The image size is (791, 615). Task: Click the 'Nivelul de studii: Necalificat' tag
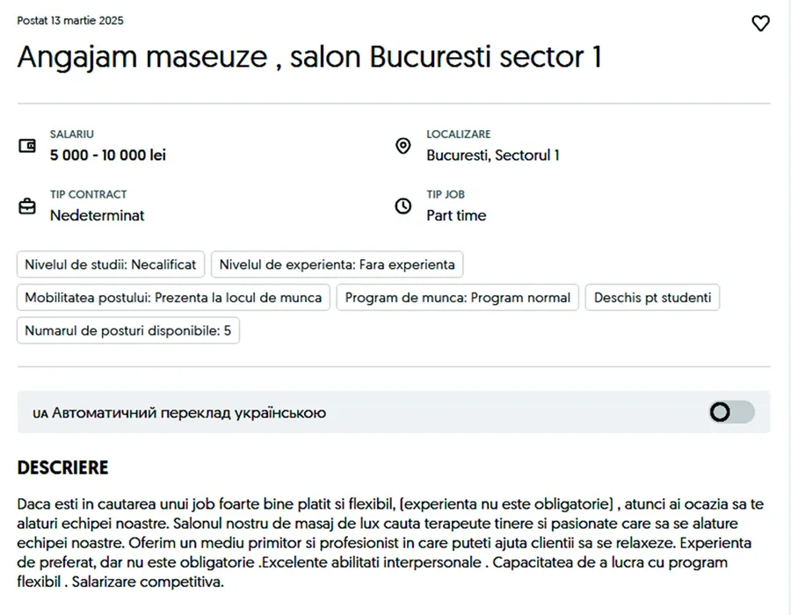point(111,264)
